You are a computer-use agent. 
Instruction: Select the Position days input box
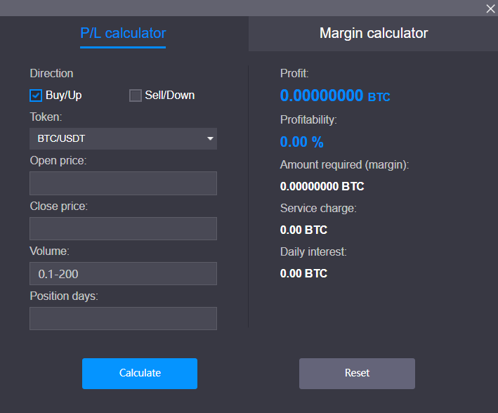[x=123, y=318]
